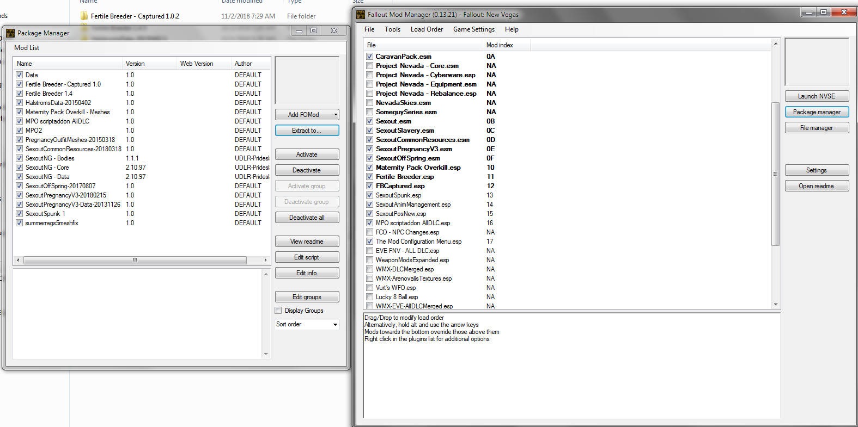Click the mod list scroll right arrow

pyautogui.click(x=265, y=260)
